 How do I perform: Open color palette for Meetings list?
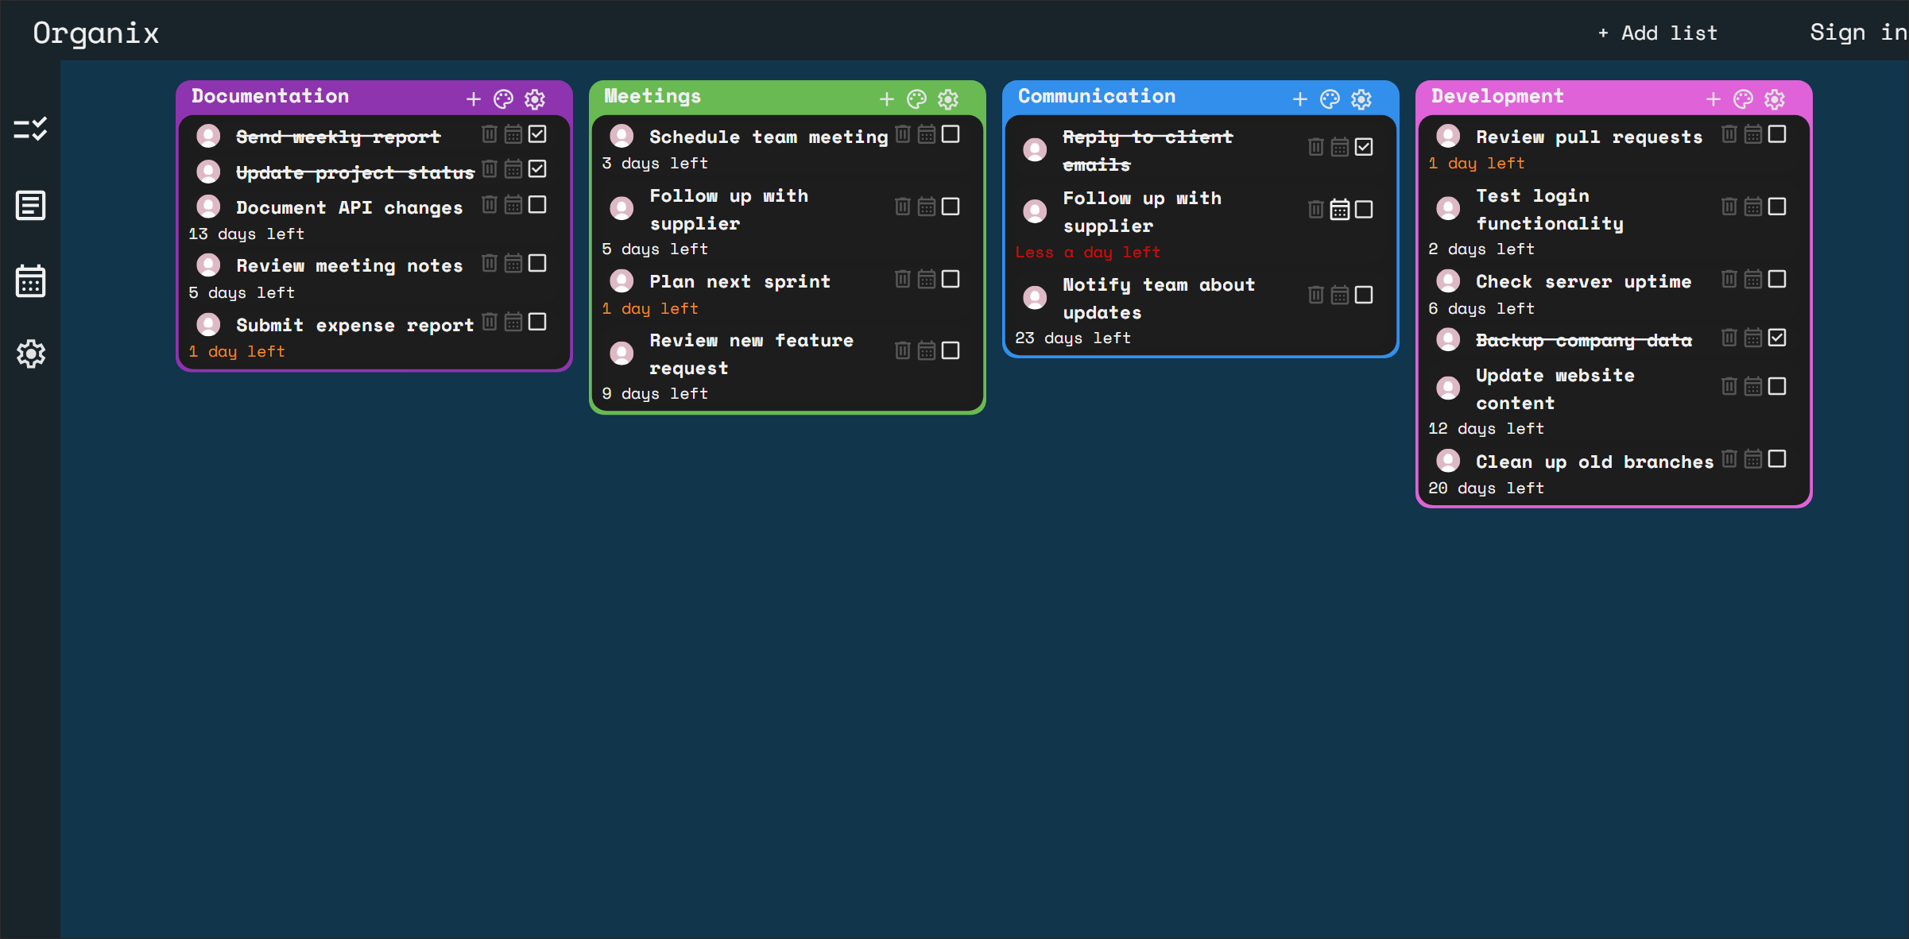coord(917,99)
